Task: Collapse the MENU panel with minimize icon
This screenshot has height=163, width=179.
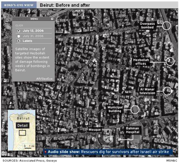Action: point(52,19)
